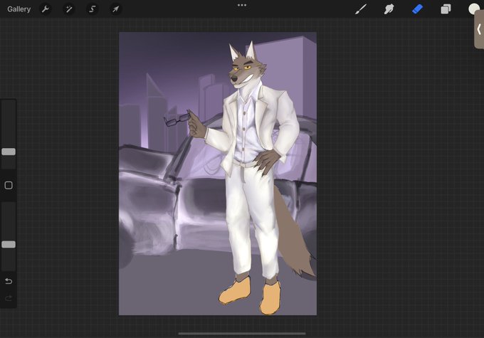The width and height of the screenshot is (484, 338).
Task: Open the Layers panel icon
Action: coord(446,9)
